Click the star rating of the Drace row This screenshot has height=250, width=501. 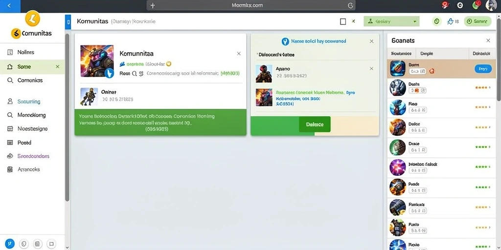click(481, 147)
